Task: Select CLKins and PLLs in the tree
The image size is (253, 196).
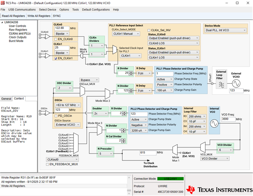Action: [20, 33]
